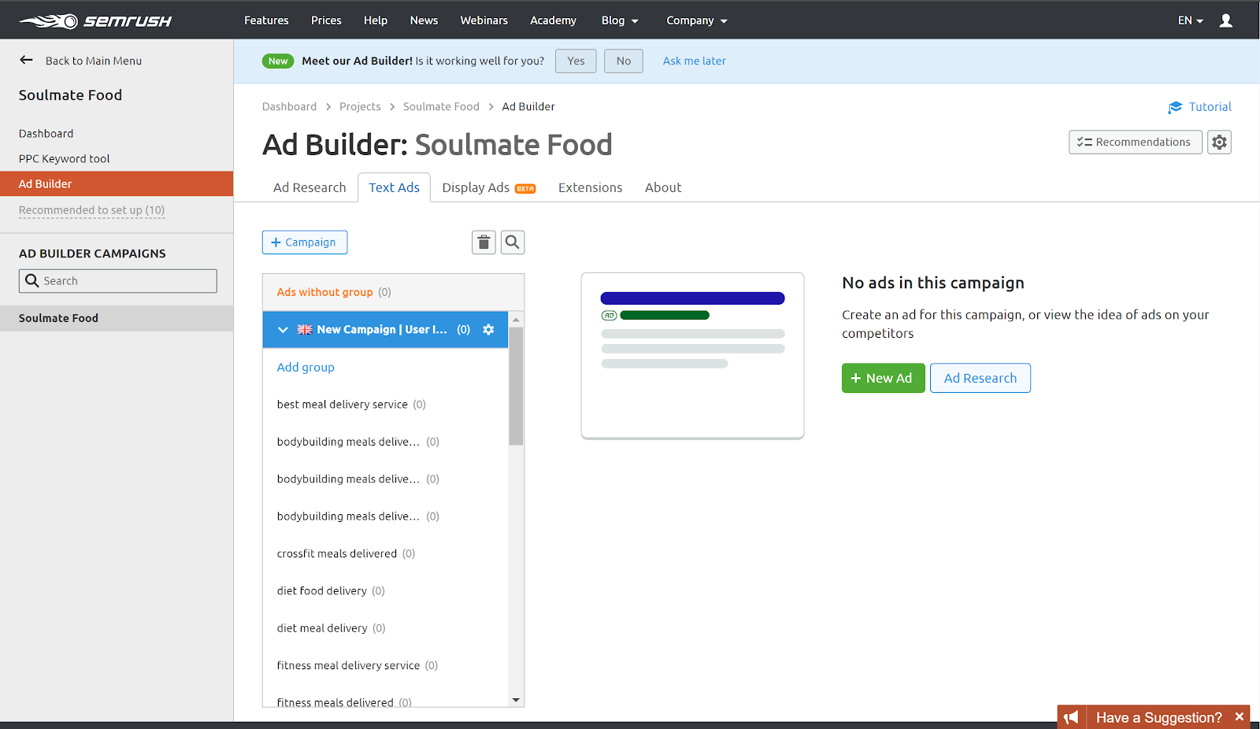Viewport: 1260px width, 729px height.
Task: Click the group list scroll up arrow
Action: pyautogui.click(x=516, y=319)
